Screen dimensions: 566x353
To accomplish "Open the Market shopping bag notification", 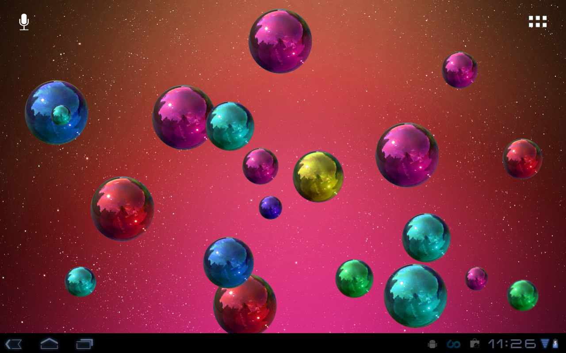I will pos(475,343).
